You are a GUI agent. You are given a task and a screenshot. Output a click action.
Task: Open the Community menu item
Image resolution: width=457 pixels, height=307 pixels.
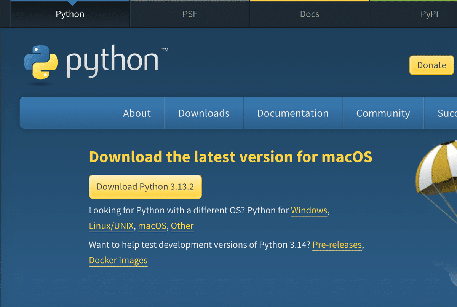[x=383, y=113]
